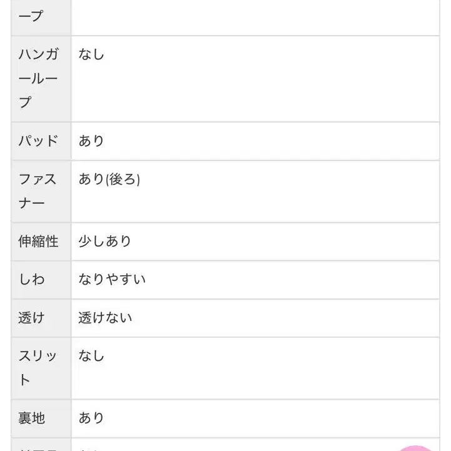
Task: Tap the pink floating button at the bottom
Action: click(x=415, y=448)
